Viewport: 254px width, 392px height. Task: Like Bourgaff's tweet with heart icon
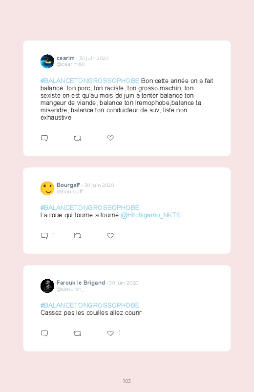click(110, 235)
